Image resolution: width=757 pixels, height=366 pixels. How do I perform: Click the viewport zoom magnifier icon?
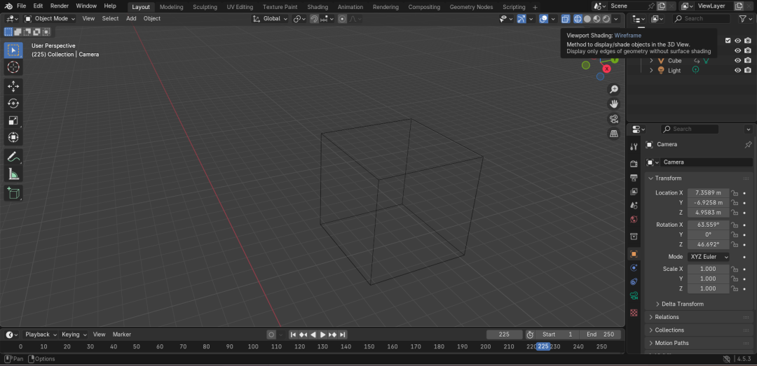click(614, 89)
